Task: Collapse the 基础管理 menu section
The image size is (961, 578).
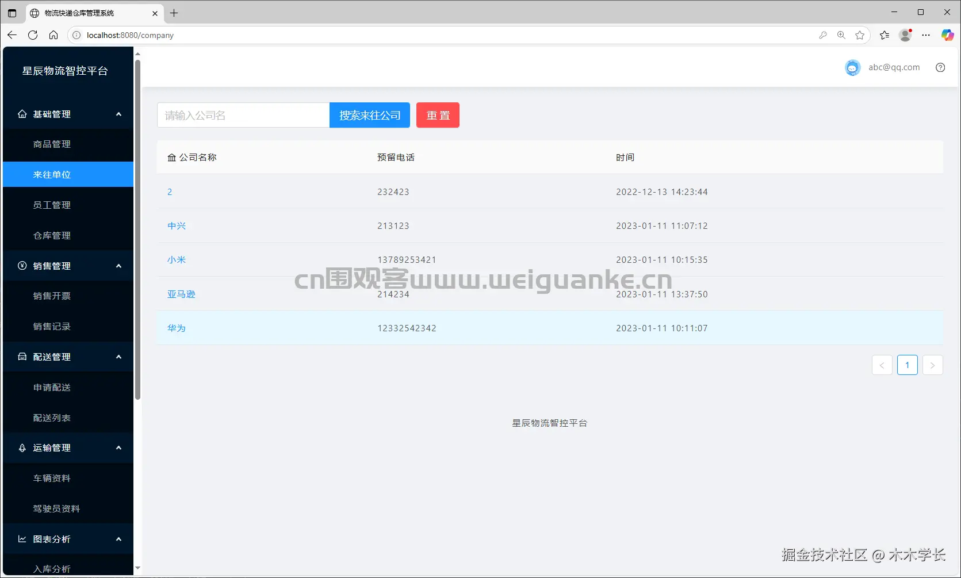Action: tap(118, 114)
